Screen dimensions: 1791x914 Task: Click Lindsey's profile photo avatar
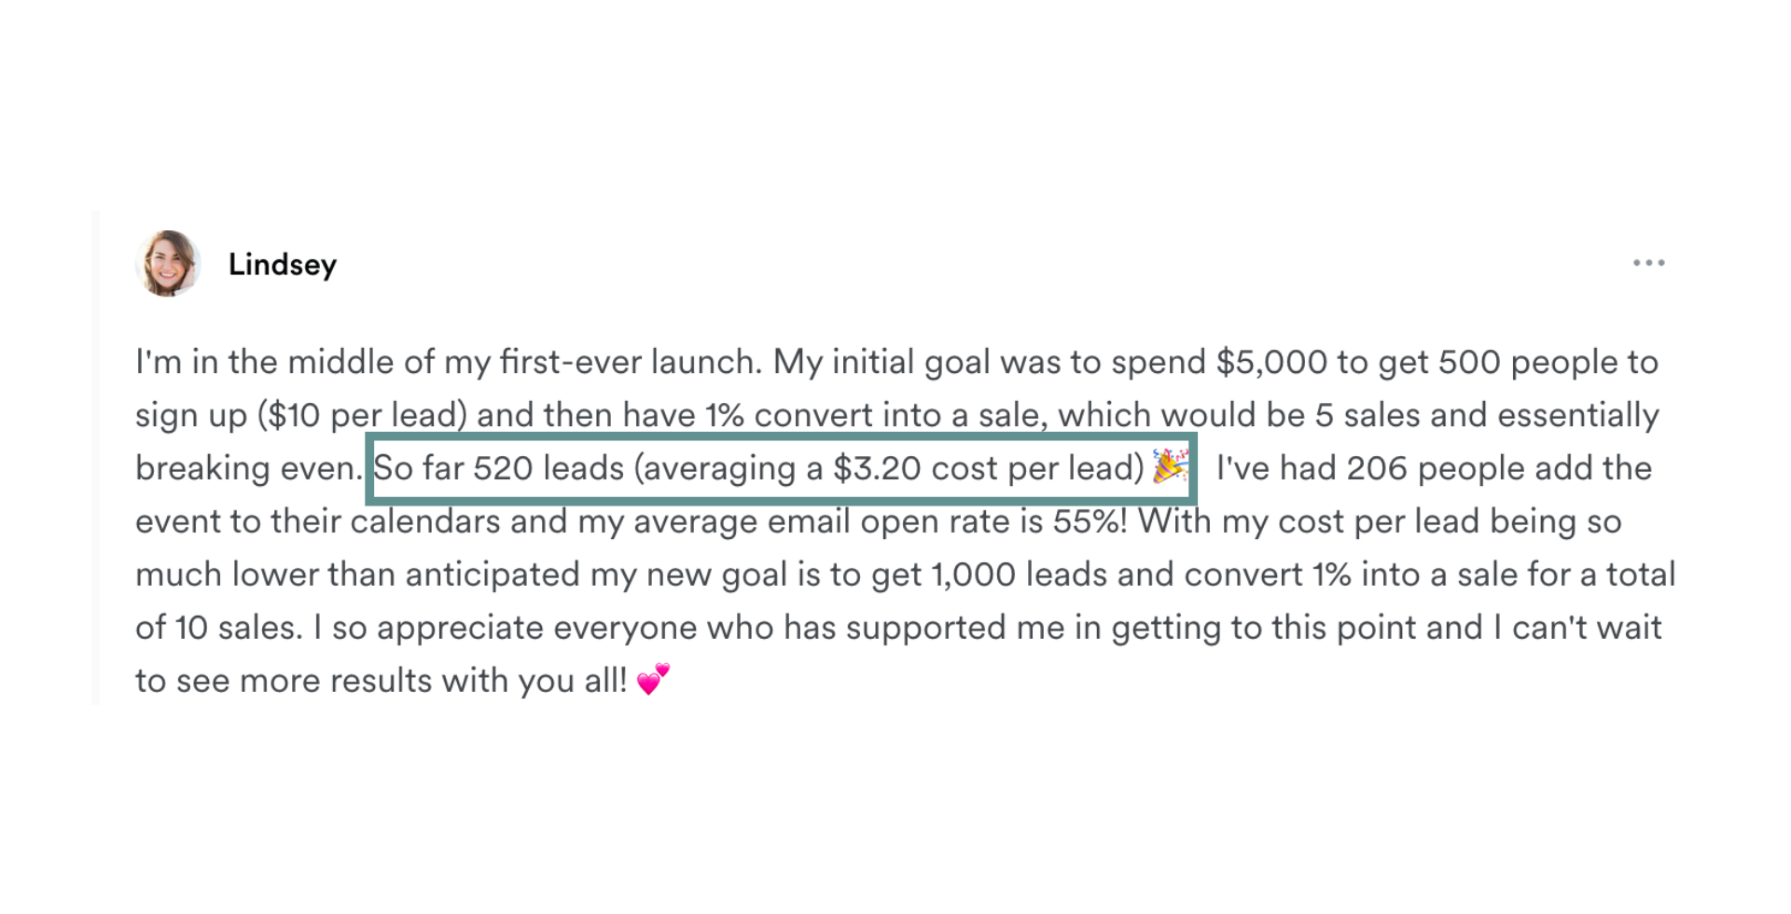click(168, 264)
